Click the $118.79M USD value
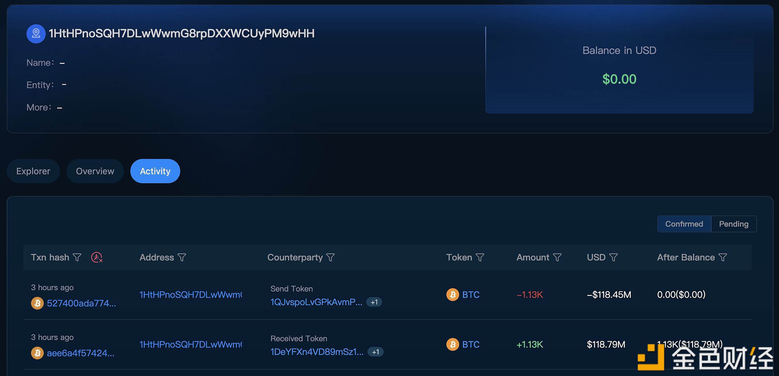Viewport: 779px width, 376px height. [x=606, y=344]
